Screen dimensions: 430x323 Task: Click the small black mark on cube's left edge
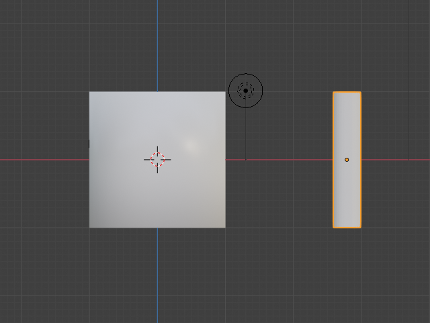(x=89, y=144)
